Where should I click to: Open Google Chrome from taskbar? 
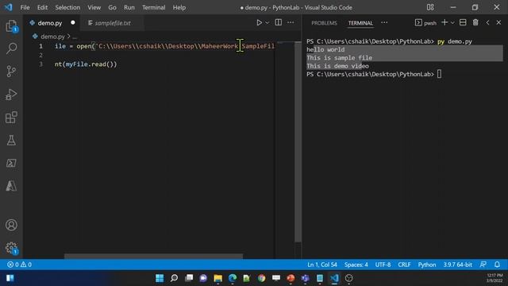point(261,278)
